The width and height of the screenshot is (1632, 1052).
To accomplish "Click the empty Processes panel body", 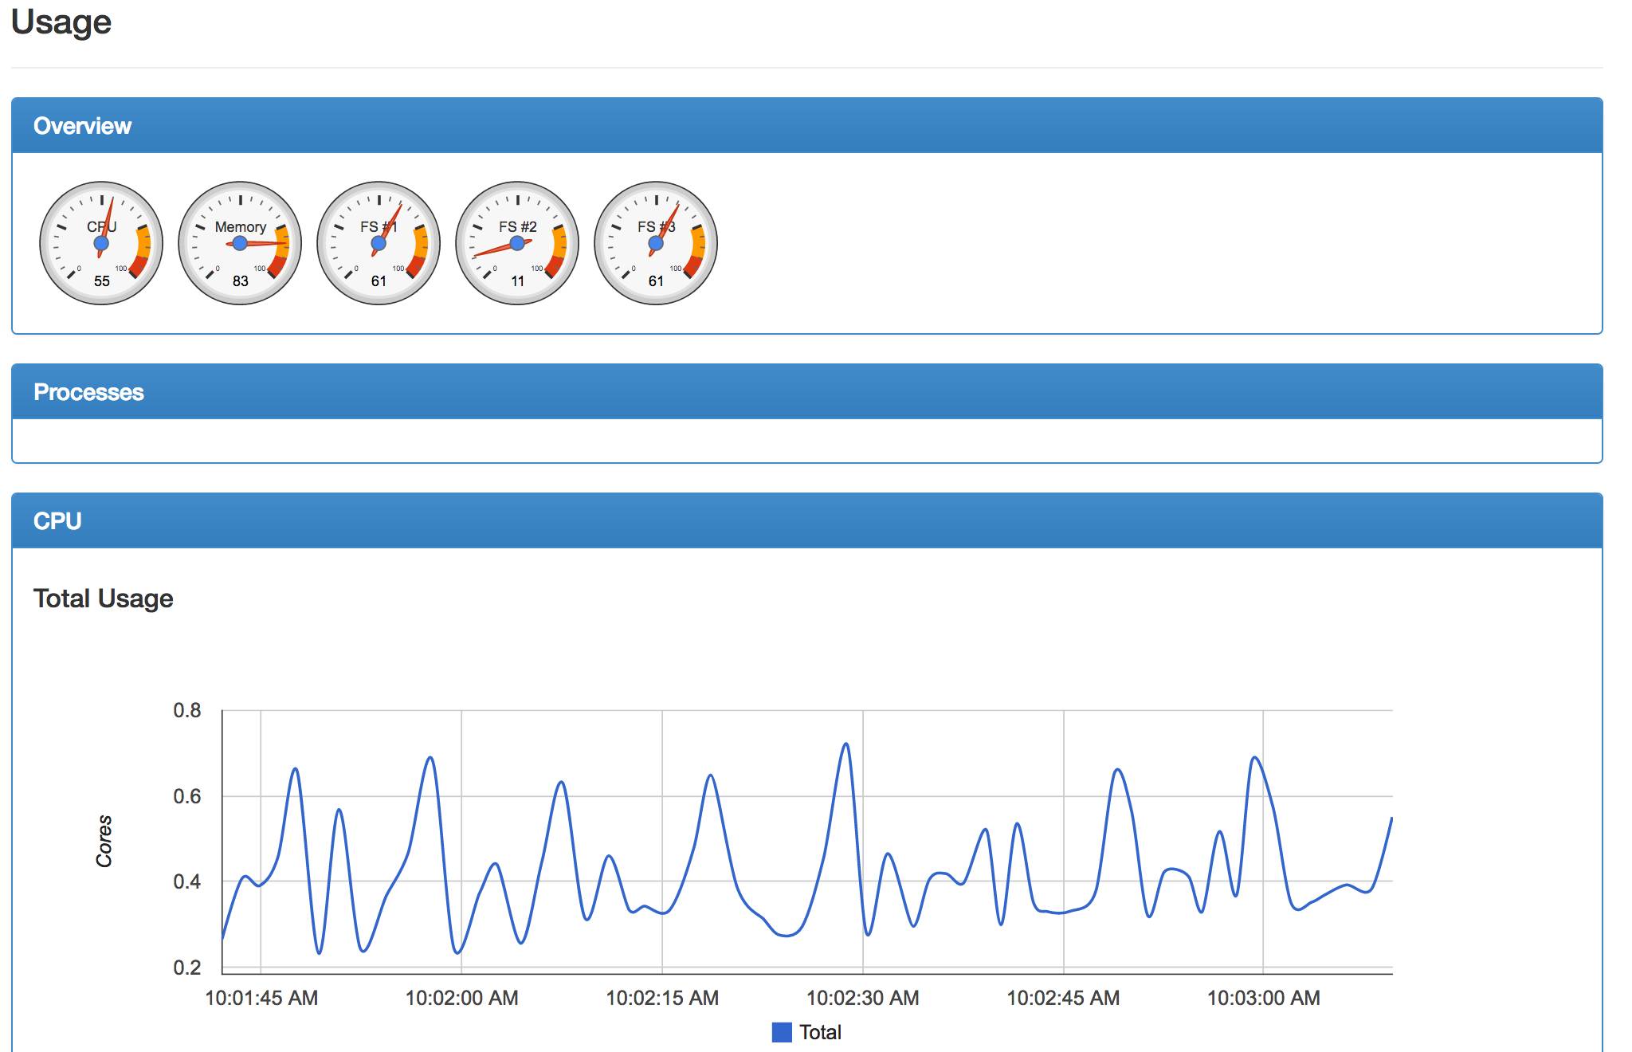I will click(806, 440).
